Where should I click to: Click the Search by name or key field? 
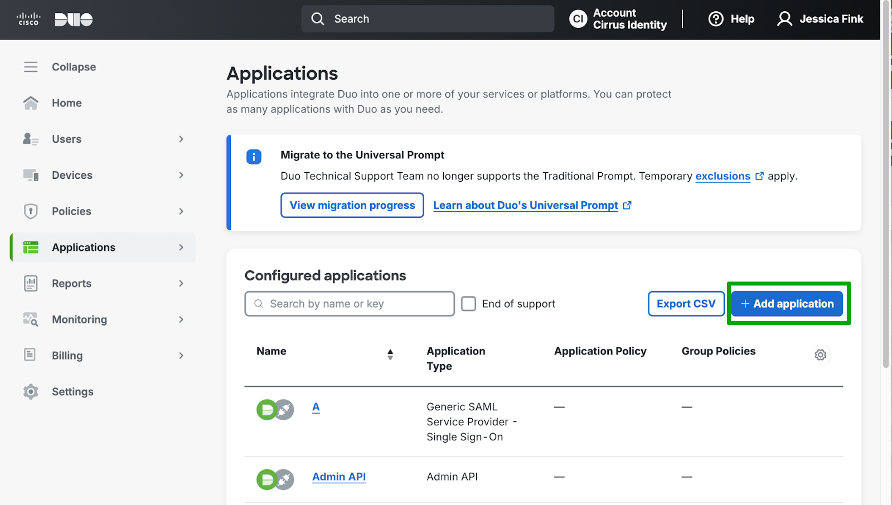[x=350, y=304]
